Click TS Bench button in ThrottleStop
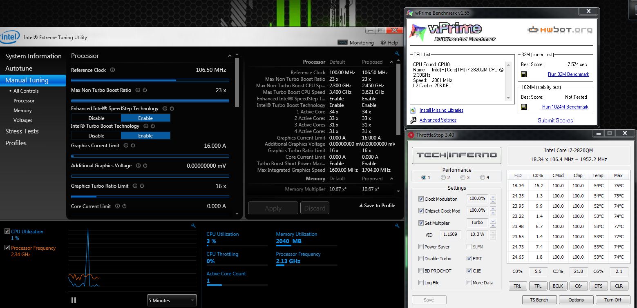 539,300
